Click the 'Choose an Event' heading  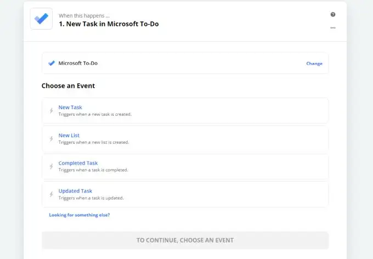click(68, 86)
